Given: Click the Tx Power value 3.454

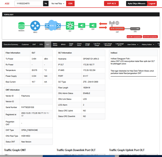Looking at the screenshot, I should [x=34, y=59].
